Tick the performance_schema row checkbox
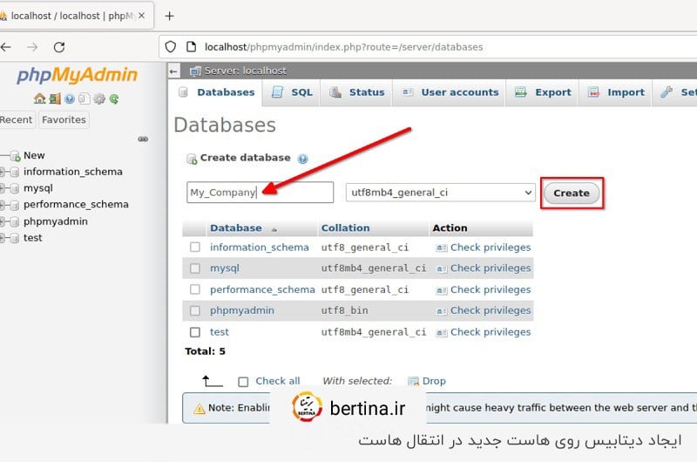 (194, 289)
